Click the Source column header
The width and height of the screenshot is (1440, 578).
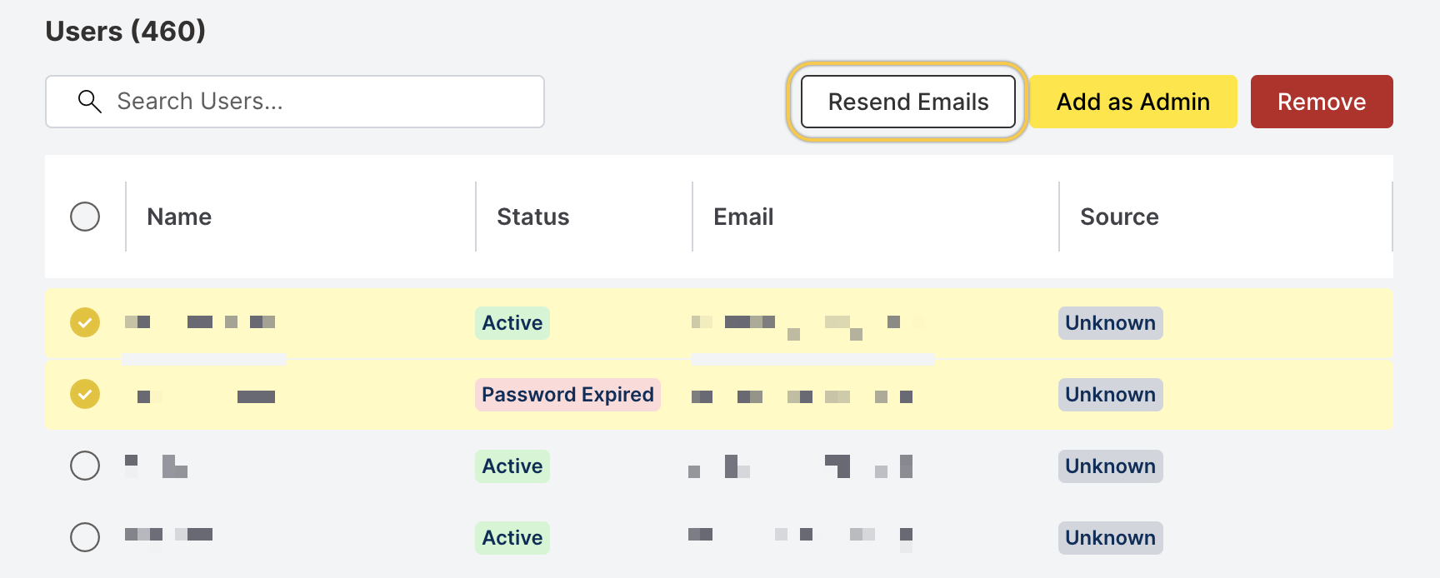(x=1119, y=217)
